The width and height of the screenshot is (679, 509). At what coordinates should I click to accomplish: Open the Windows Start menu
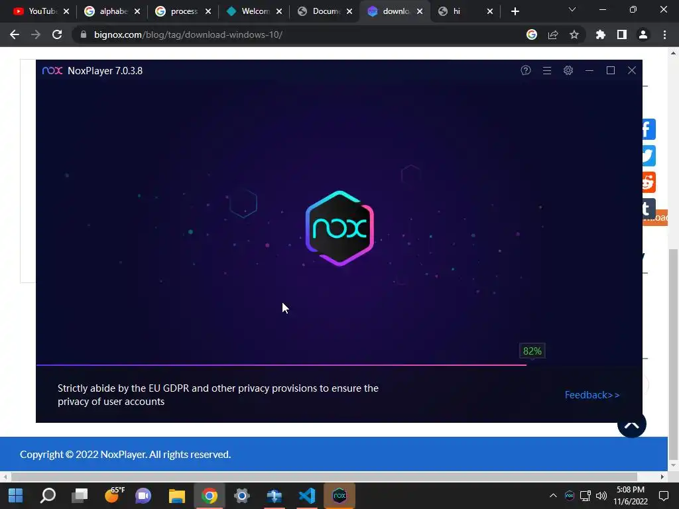pos(16,496)
